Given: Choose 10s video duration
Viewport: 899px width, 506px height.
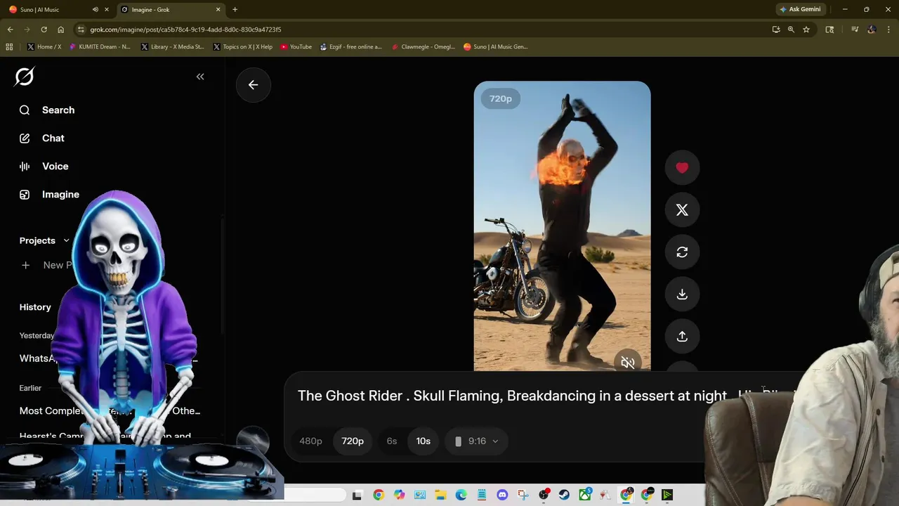Looking at the screenshot, I should point(423,441).
